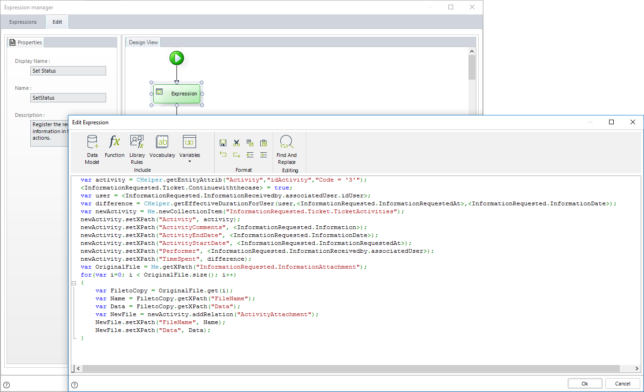
Task: Click the 'NewFile.setXPath("Data", Data)' line
Action: click(153, 330)
